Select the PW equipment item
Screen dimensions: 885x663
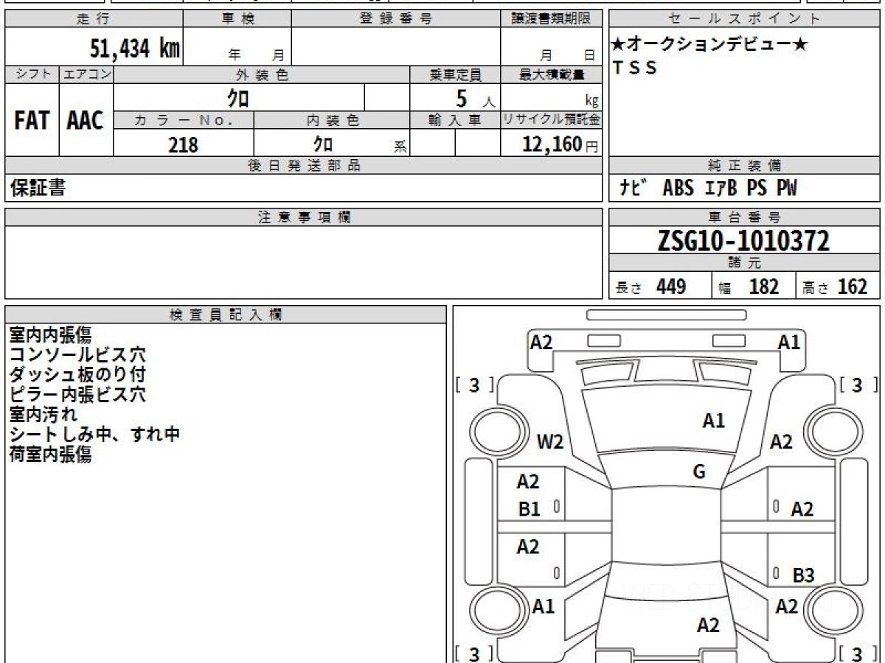click(x=786, y=189)
